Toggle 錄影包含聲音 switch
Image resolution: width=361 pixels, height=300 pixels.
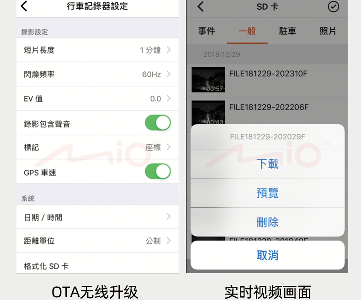158,123
